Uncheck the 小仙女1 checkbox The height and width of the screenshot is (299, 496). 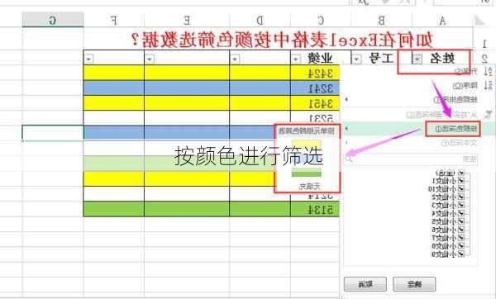coord(461,181)
